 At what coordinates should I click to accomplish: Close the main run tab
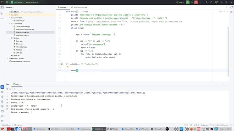point(20,84)
